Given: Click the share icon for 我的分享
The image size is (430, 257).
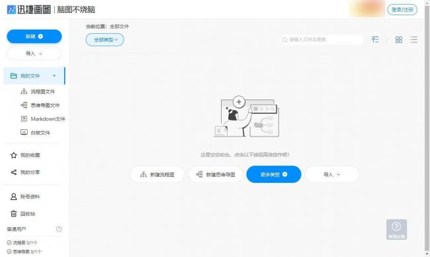Looking at the screenshot, I should [13, 172].
